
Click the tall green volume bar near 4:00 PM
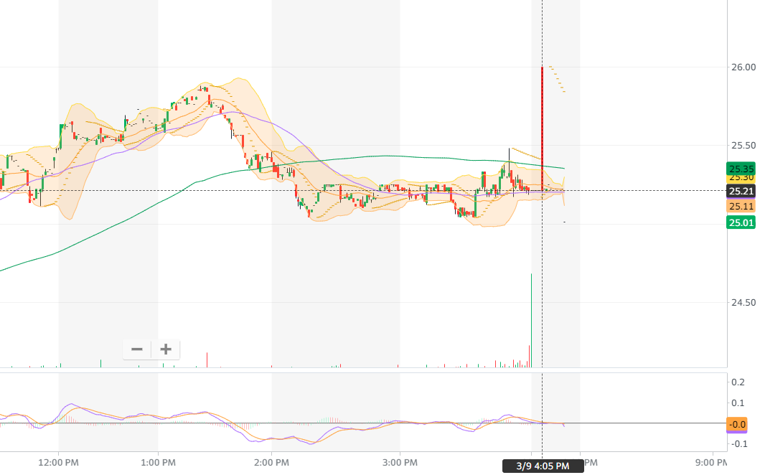[531, 321]
